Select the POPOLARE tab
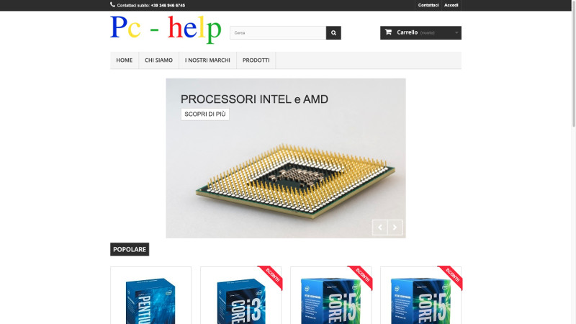 [x=130, y=249]
